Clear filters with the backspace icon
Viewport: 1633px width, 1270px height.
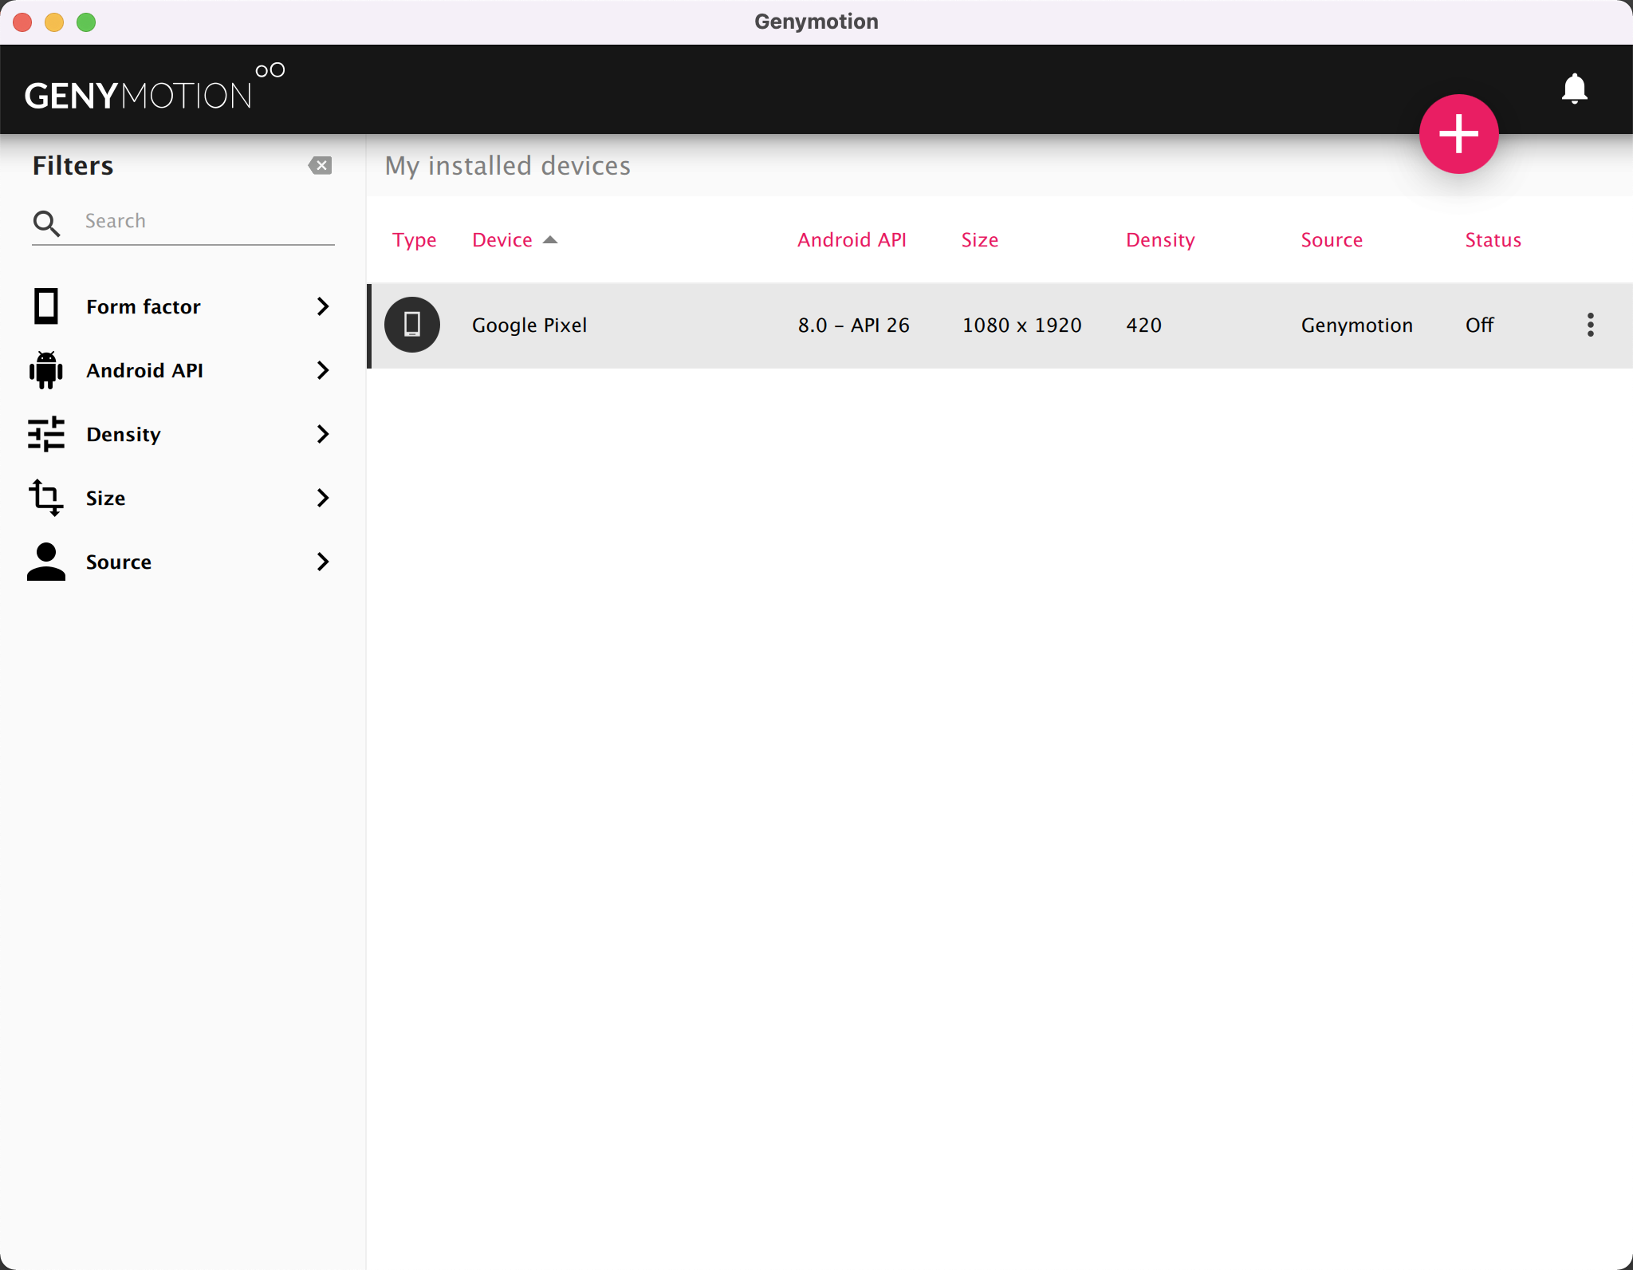(320, 166)
